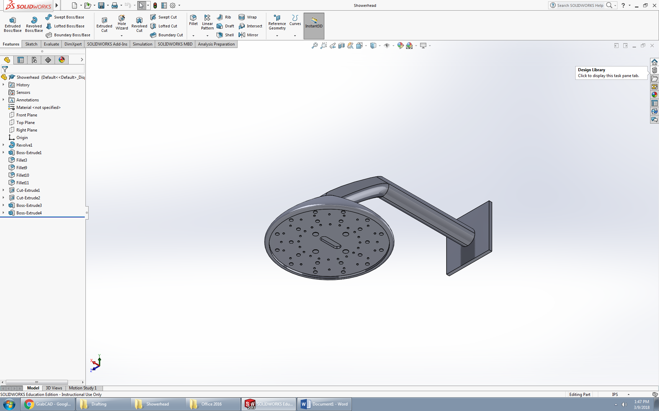Click the Swept Cut tool
The width and height of the screenshot is (659, 411).
tap(163, 17)
